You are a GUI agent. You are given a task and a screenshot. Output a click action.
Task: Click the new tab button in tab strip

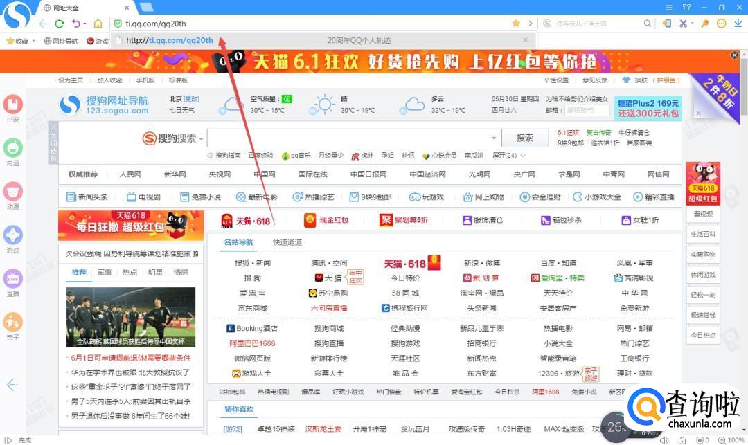(146, 7)
